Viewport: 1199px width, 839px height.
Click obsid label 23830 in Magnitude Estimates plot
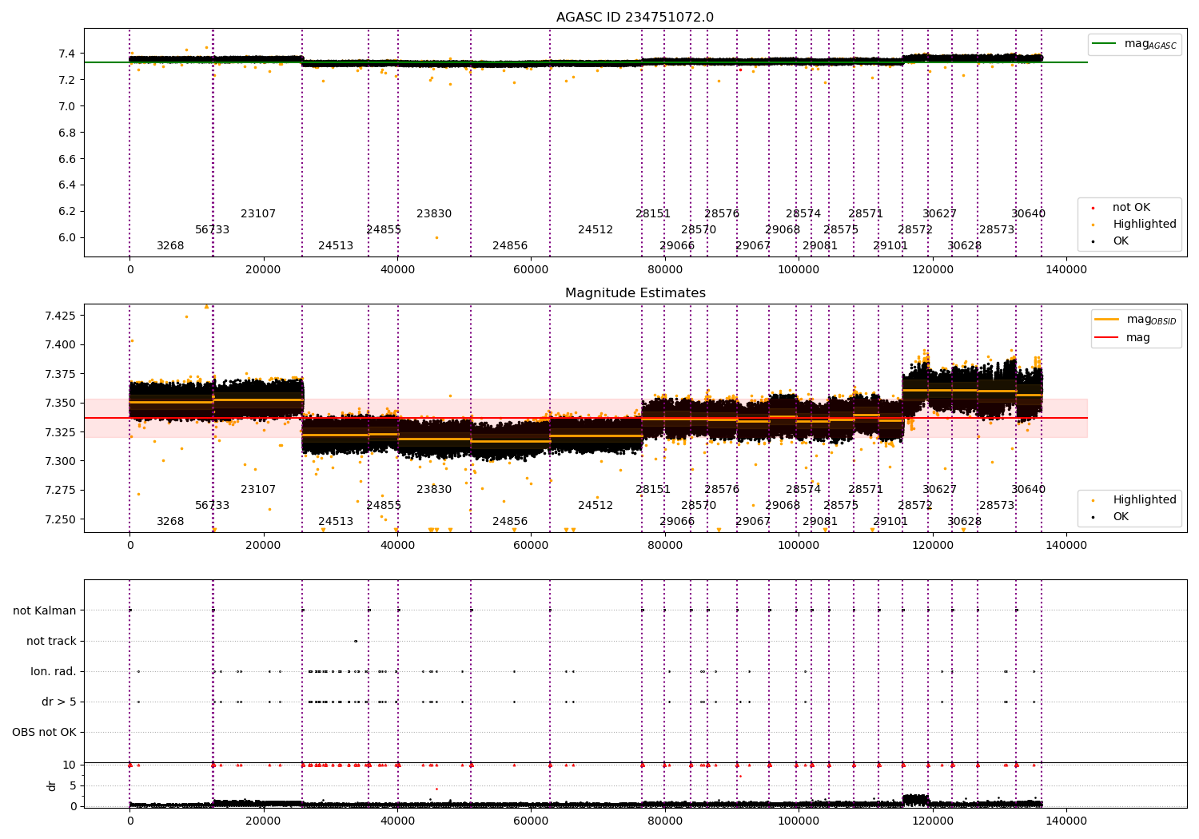tap(434, 490)
